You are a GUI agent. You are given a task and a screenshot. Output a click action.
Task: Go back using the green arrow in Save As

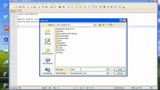(x=100, y=25)
